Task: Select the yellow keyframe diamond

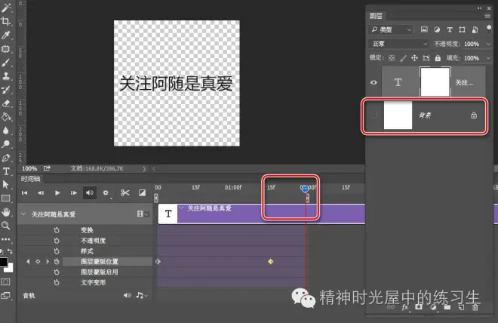Action: (271, 261)
